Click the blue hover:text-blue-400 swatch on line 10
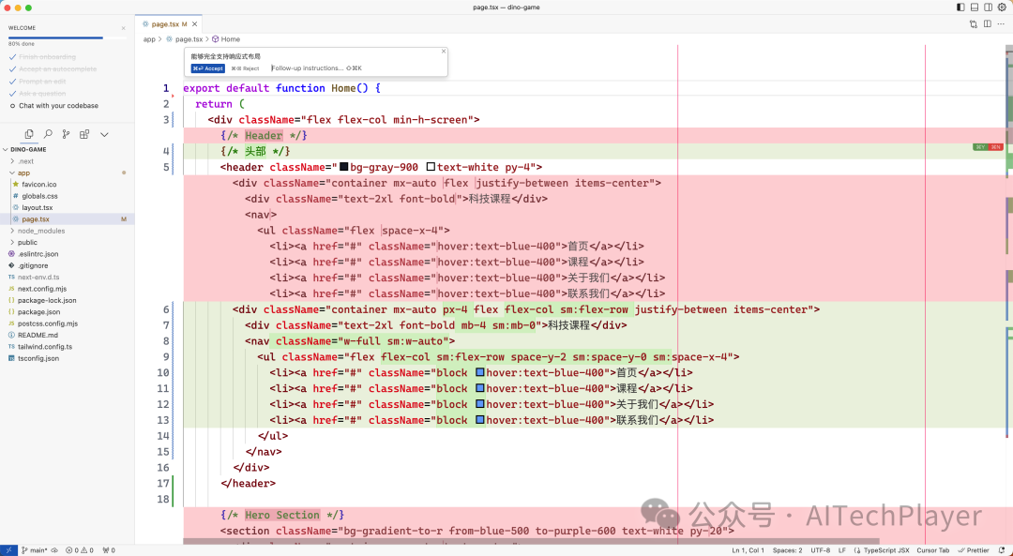The image size is (1013, 556). tap(480, 373)
